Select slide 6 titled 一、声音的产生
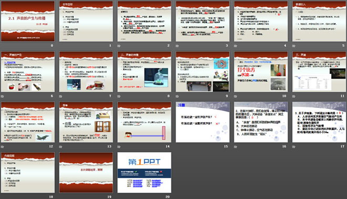 [x=28, y=72]
